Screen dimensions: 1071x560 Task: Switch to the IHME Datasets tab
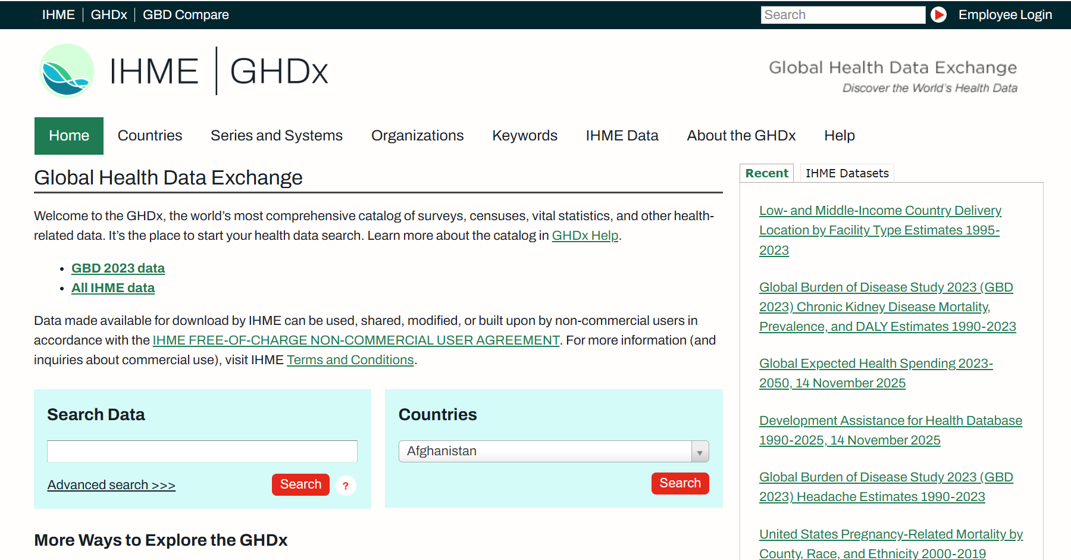(x=847, y=173)
